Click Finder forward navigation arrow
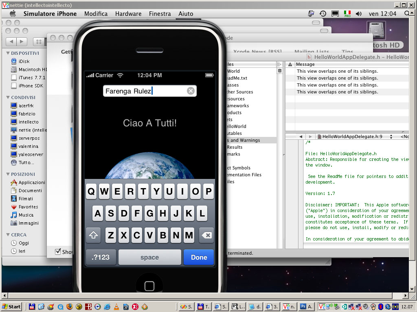 [22, 41]
